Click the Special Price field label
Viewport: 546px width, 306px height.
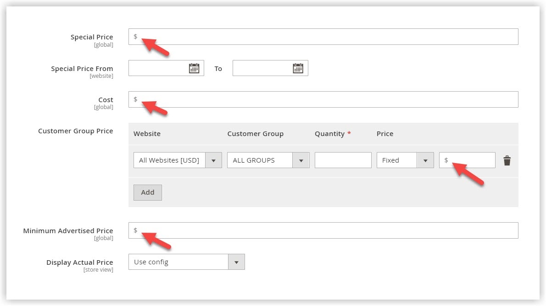92,37
